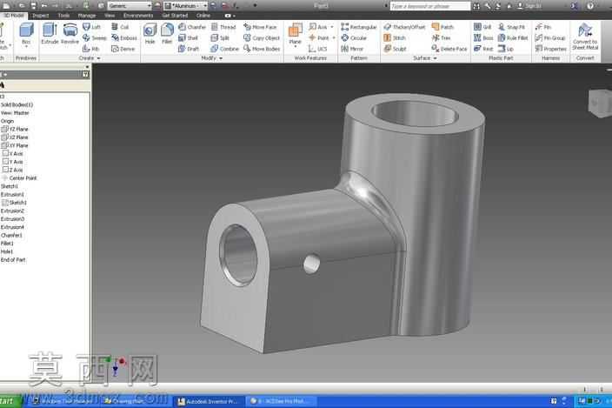Viewport: 612px width, 408px height.
Task: Open the Point tool dropdown arrow
Action: pyautogui.click(x=334, y=38)
